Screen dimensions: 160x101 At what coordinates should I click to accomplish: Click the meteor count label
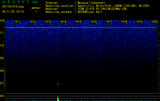pos(36,8)
